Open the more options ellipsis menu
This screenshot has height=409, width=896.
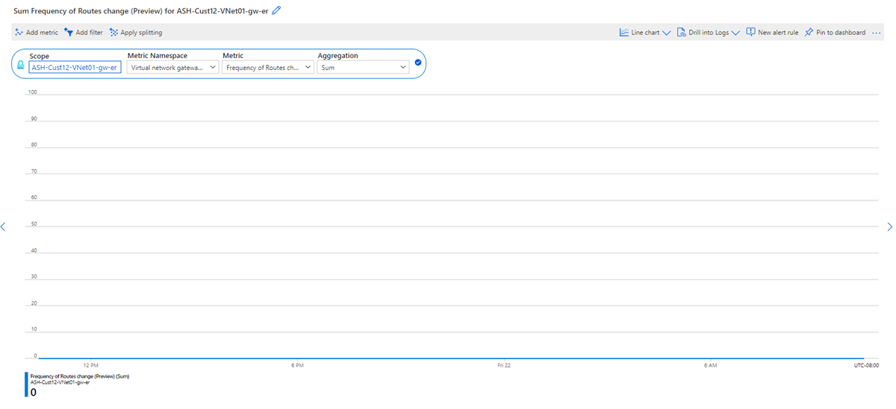(x=876, y=33)
